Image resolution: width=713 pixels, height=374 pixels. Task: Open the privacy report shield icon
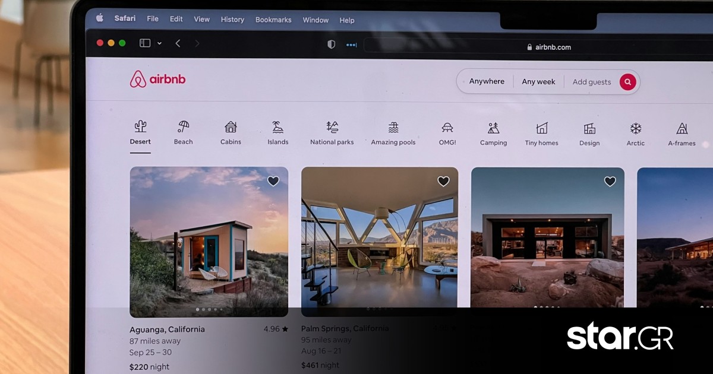(x=332, y=45)
